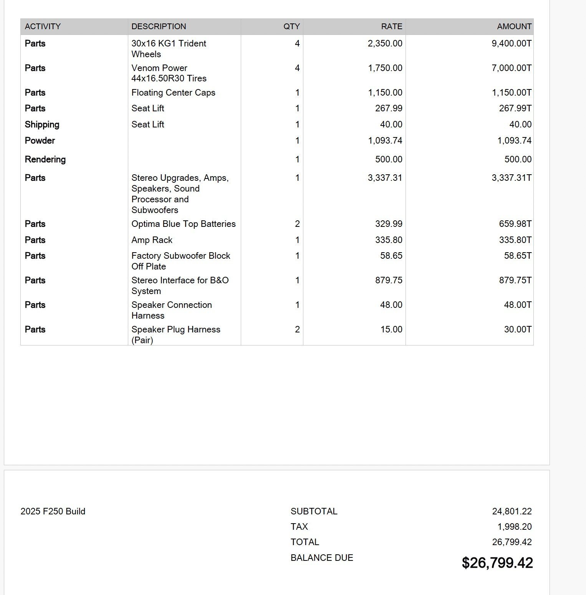Click the Venom Power tires description
This screenshot has height=595, width=586.
click(x=169, y=73)
